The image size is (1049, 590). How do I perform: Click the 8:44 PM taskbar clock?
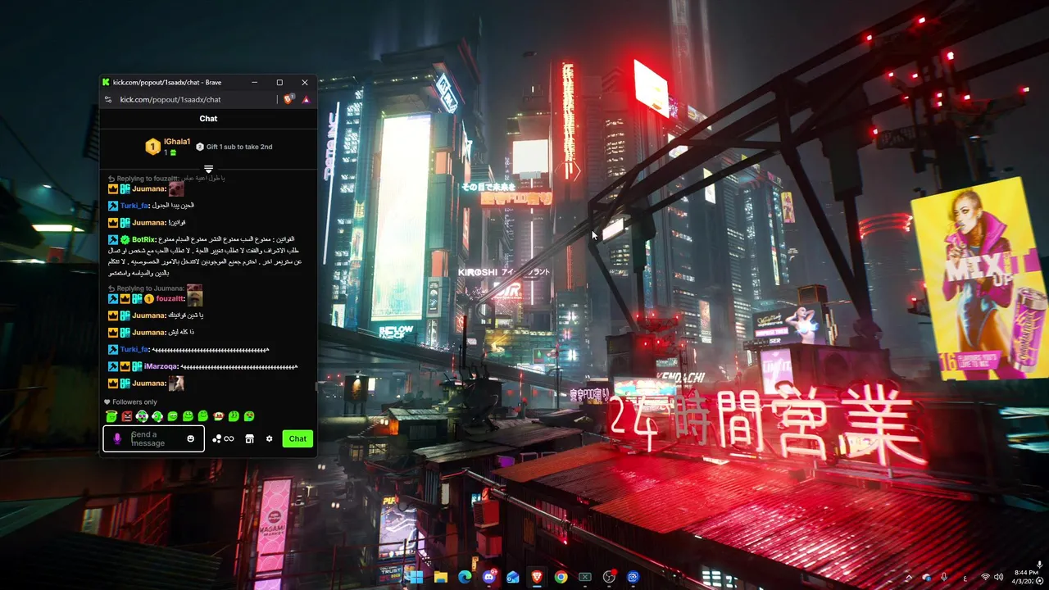point(1025,572)
